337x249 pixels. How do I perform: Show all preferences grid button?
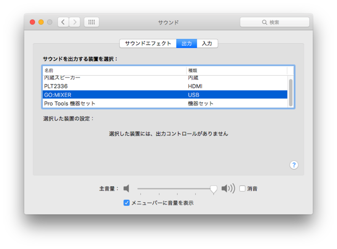[91, 22]
